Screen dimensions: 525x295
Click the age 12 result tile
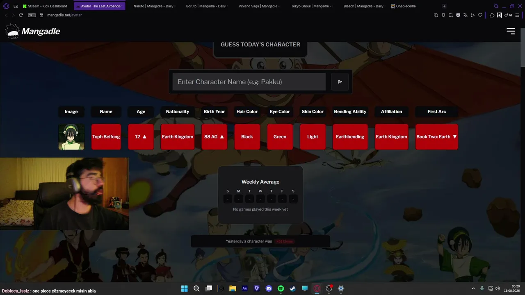(x=141, y=137)
